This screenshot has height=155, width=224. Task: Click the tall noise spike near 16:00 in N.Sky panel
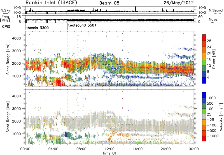[x=136, y=9]
